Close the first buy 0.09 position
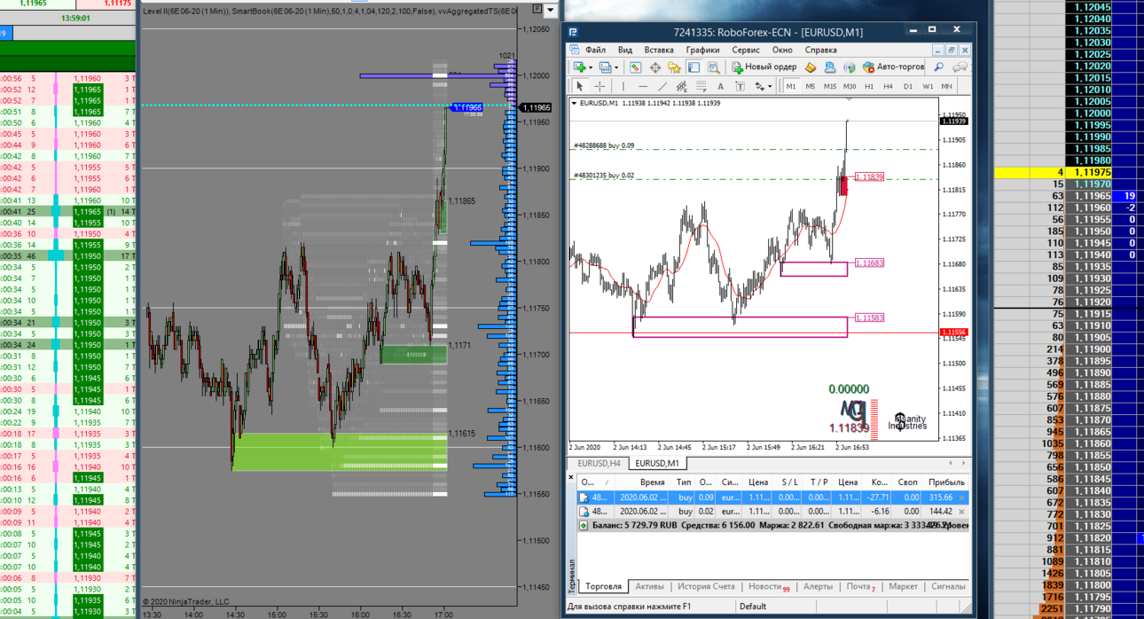The height and width of the screenshot is (619, 1144). click(962, 498)
